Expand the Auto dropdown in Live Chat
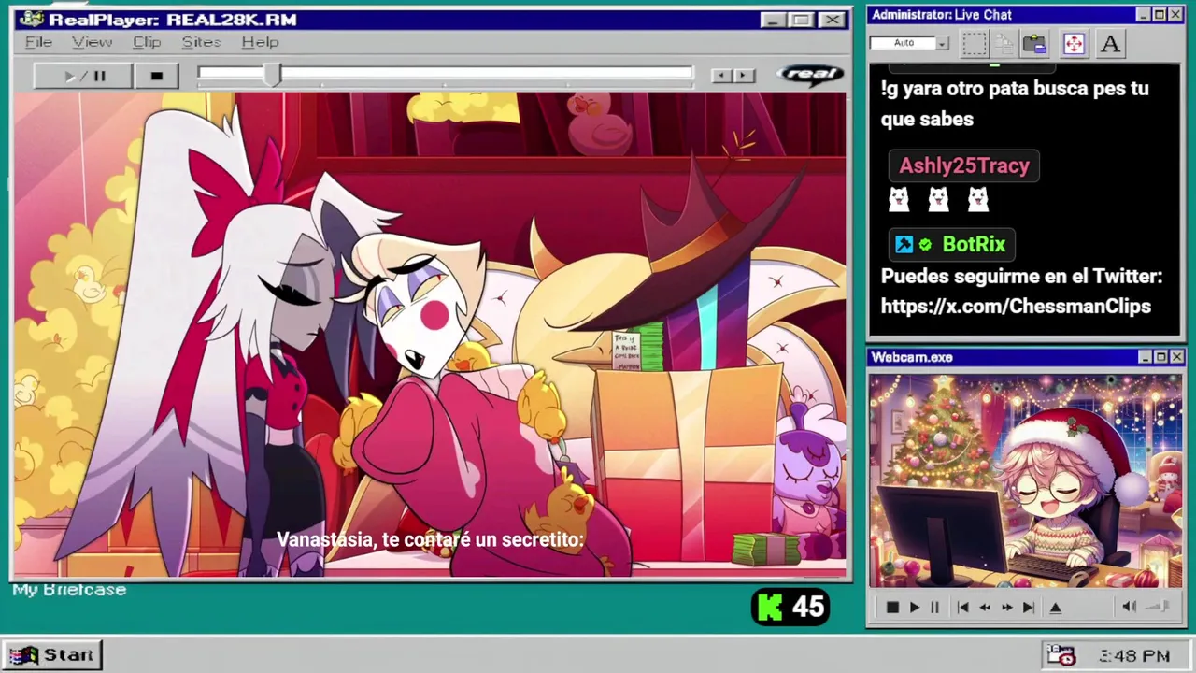Image resolution: width=1196 pixels, height=673 pixels. click(x=943, y=43)
